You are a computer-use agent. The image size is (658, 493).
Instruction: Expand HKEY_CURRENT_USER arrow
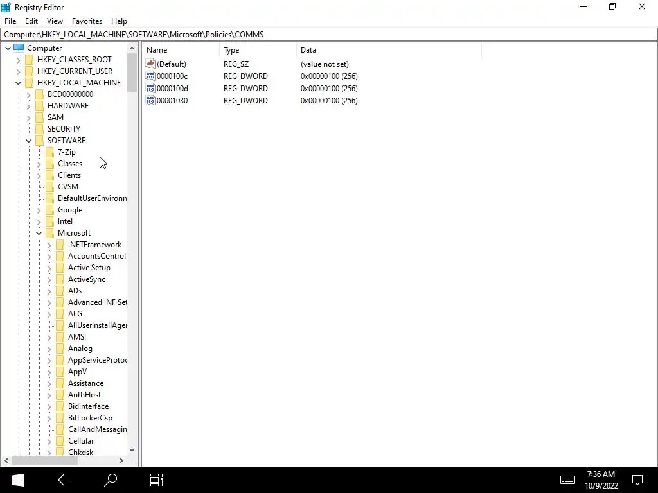pyautogui.click(x=18, y=71)
